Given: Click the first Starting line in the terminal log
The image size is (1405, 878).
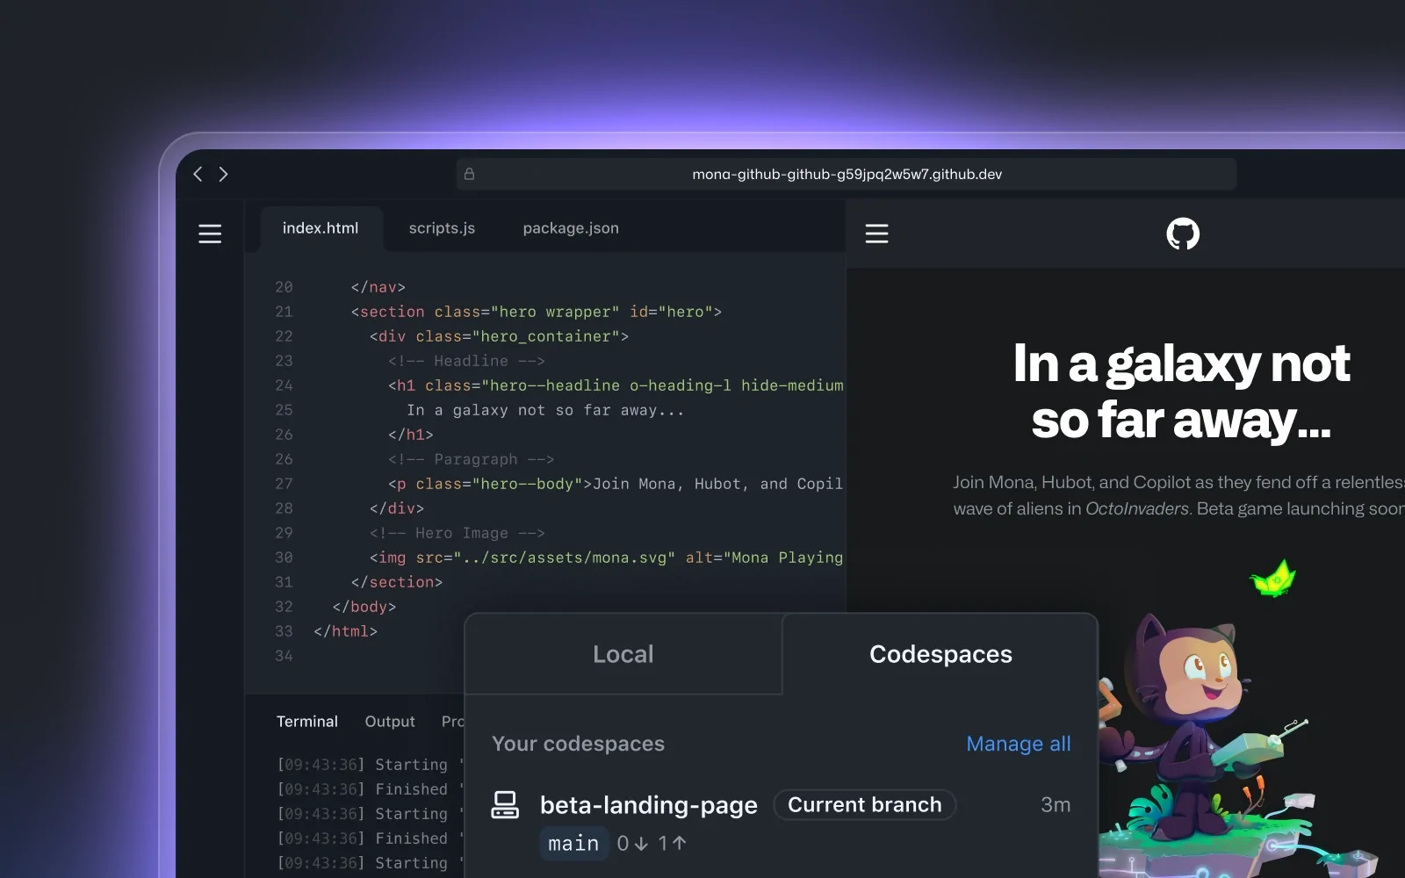Looking at the screenshot, I should tap(370, 765).
